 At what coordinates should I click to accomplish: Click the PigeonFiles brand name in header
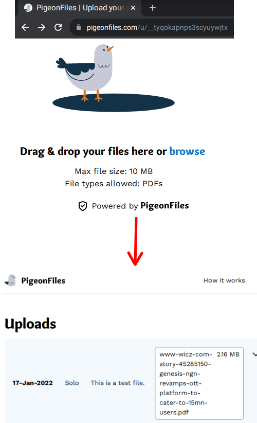pos(43,280)
